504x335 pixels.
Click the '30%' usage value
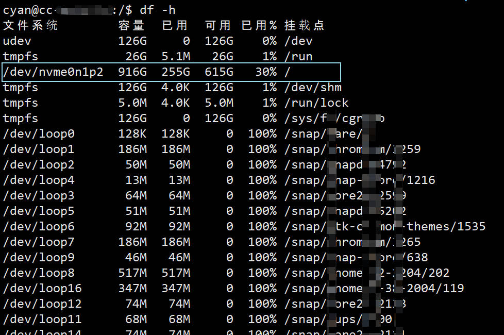click(266, 72)
